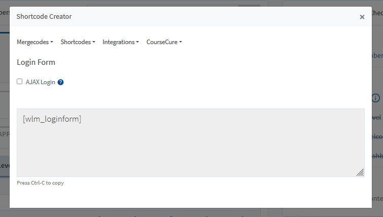Close the Shortcode Creator dialog
383x217 pixels.
pyautogui.click(x=362, y=17)
